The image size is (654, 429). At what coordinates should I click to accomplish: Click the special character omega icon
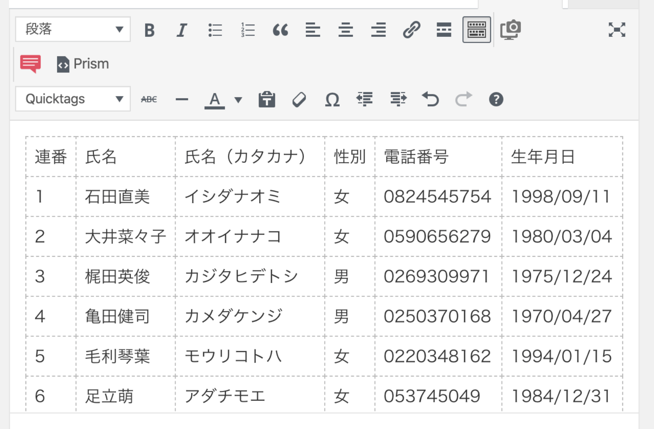pyautogui.click(x=332, y=100)
